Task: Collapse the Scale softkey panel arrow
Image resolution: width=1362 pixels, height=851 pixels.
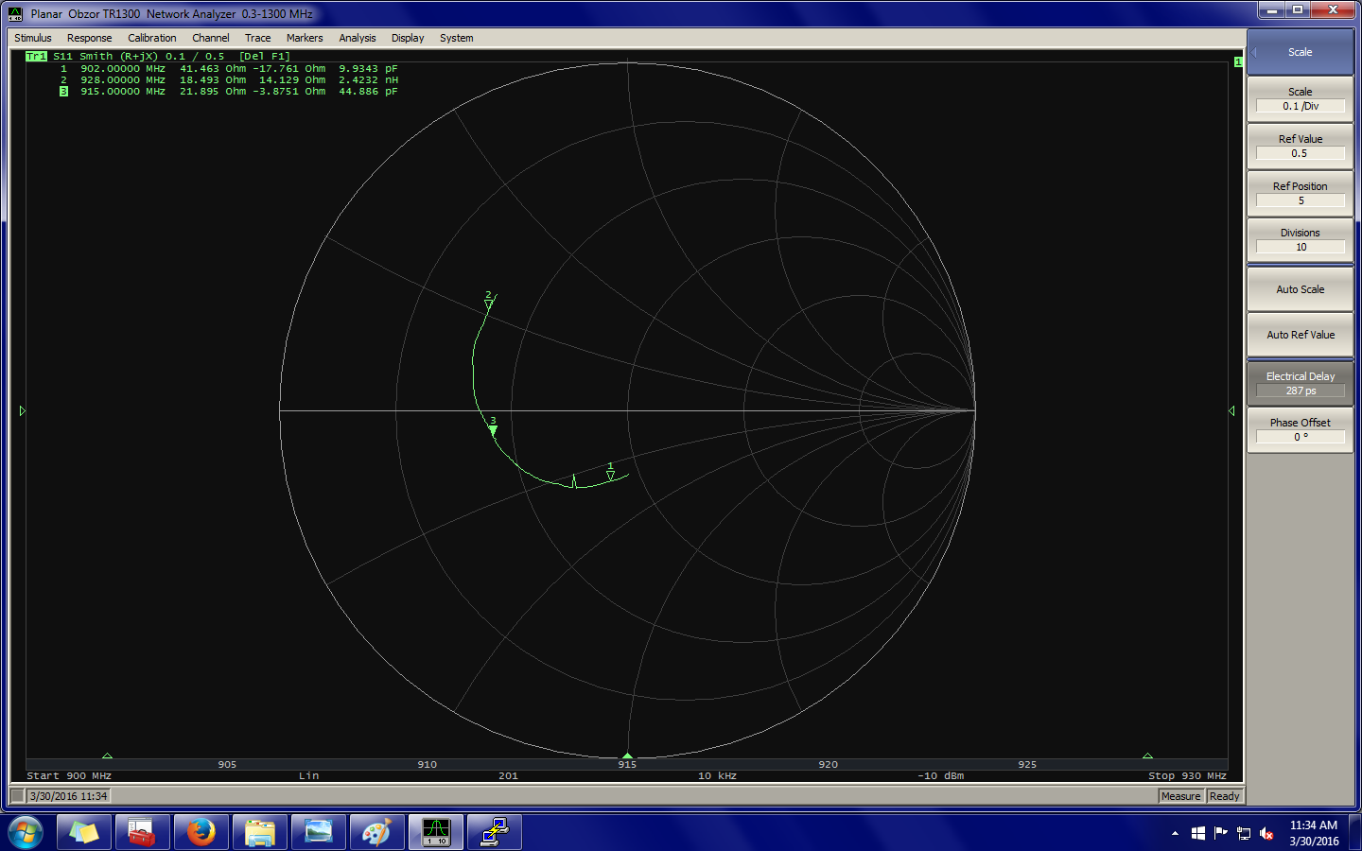Action: [1254, 53]
